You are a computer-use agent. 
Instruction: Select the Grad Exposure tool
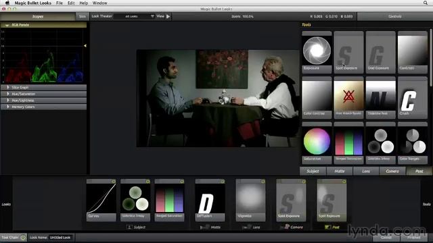380,52
